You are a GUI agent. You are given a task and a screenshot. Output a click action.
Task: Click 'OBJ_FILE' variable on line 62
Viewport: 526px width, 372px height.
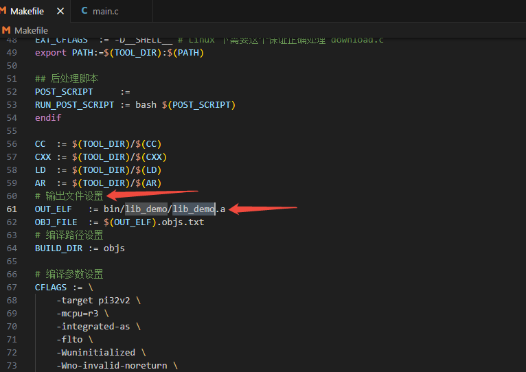pyautogui.click(x=56, y=222)
